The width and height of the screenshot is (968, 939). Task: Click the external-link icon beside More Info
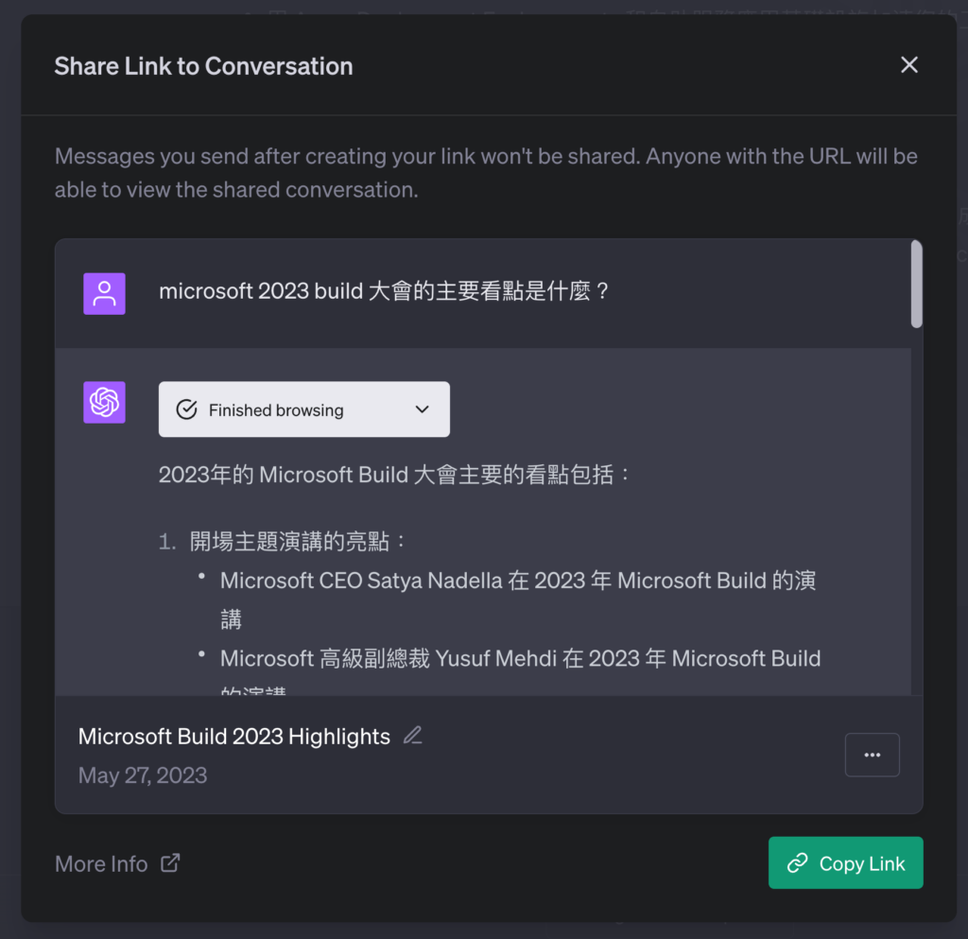(x=170, y=862)
